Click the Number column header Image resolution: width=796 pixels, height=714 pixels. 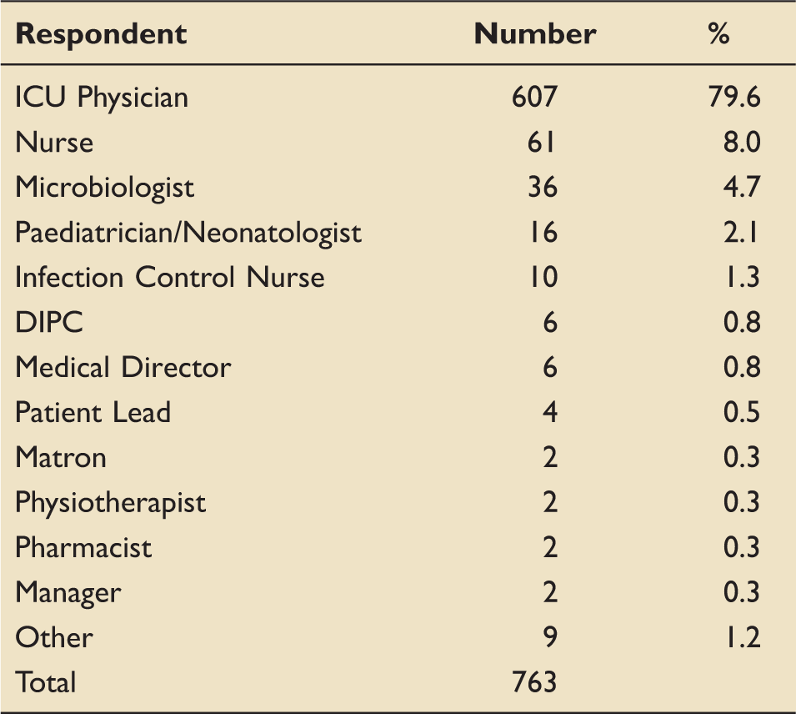click(x=534, y=34)
